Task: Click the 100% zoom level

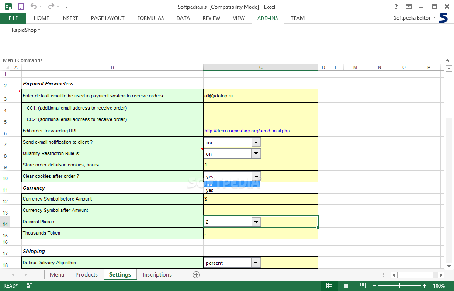Action: click(x=439, y=286)
